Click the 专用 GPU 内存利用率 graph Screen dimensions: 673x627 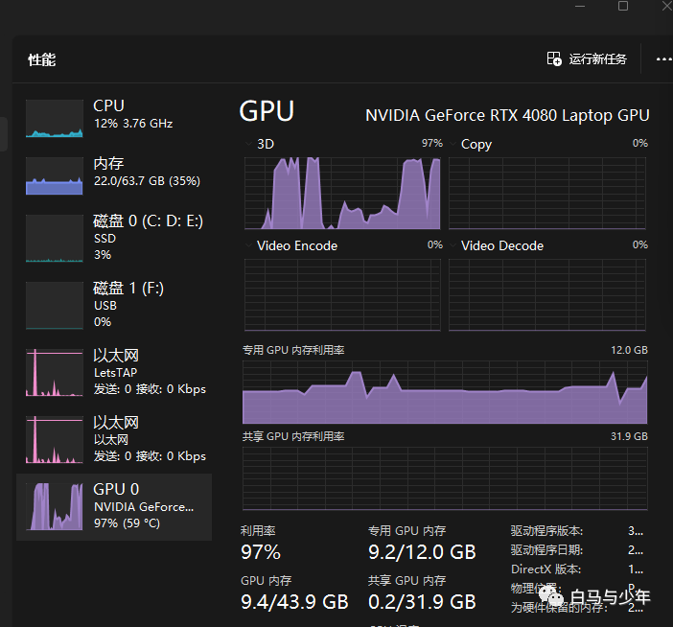445,392
